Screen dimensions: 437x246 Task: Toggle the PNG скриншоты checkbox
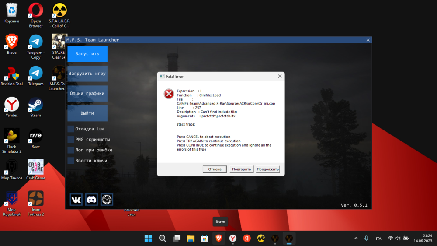(x=71, y=140)
